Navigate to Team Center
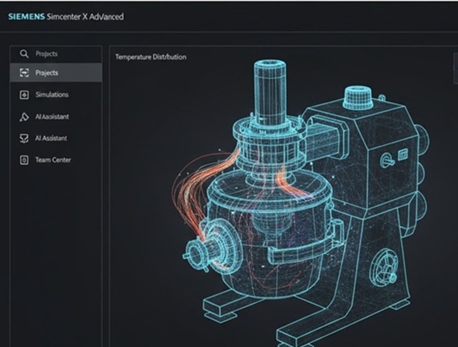 pyautogui.click(x=53, y=160)
